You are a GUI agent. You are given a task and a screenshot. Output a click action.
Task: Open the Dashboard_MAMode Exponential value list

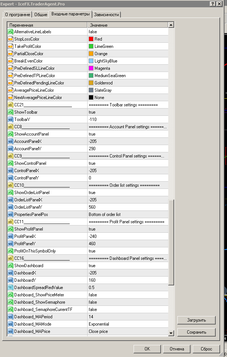pos(128,324)
